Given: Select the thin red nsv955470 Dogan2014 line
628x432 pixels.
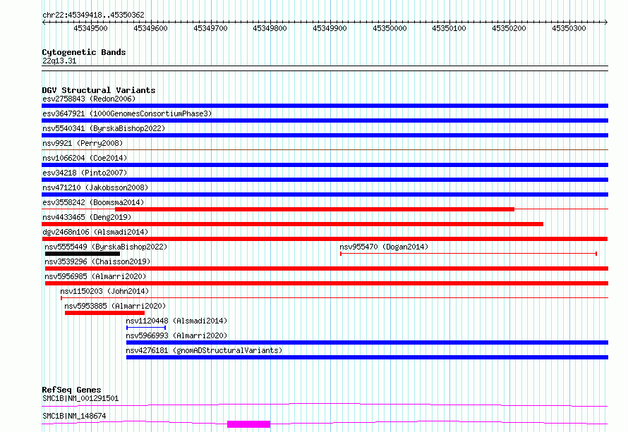Looking at the screenshot, I should point(469,254).
